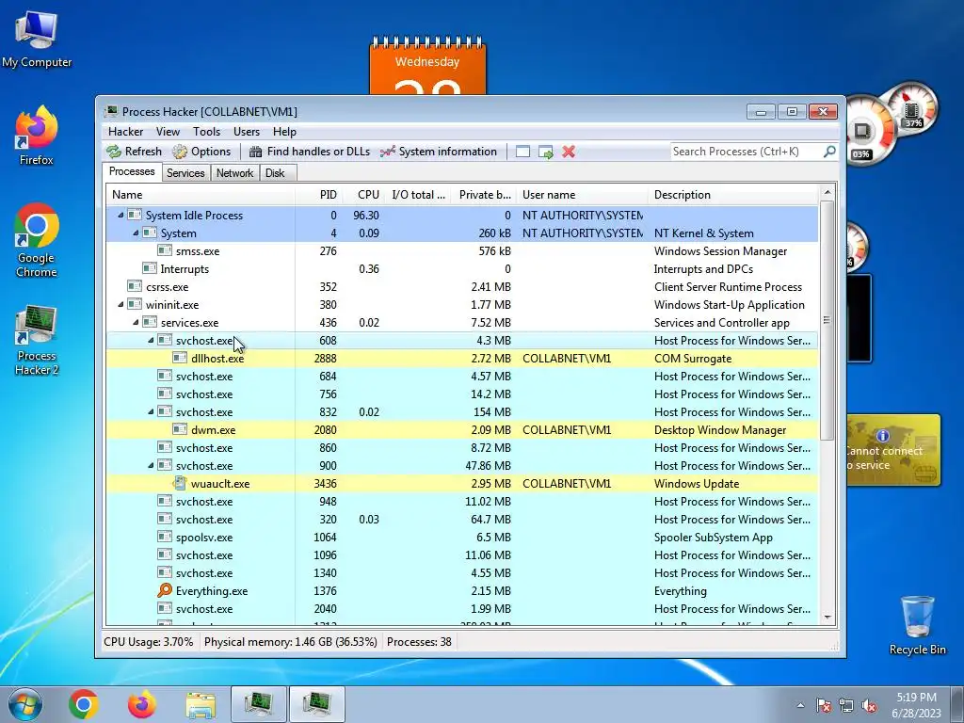The height and width of the screenshot is (723, 964).
Task: Open the Recycle Bin
Action: 917,624
